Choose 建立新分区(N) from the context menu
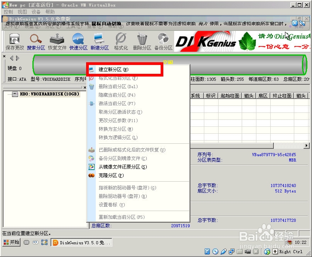312x257 pixels. (138, 70)
